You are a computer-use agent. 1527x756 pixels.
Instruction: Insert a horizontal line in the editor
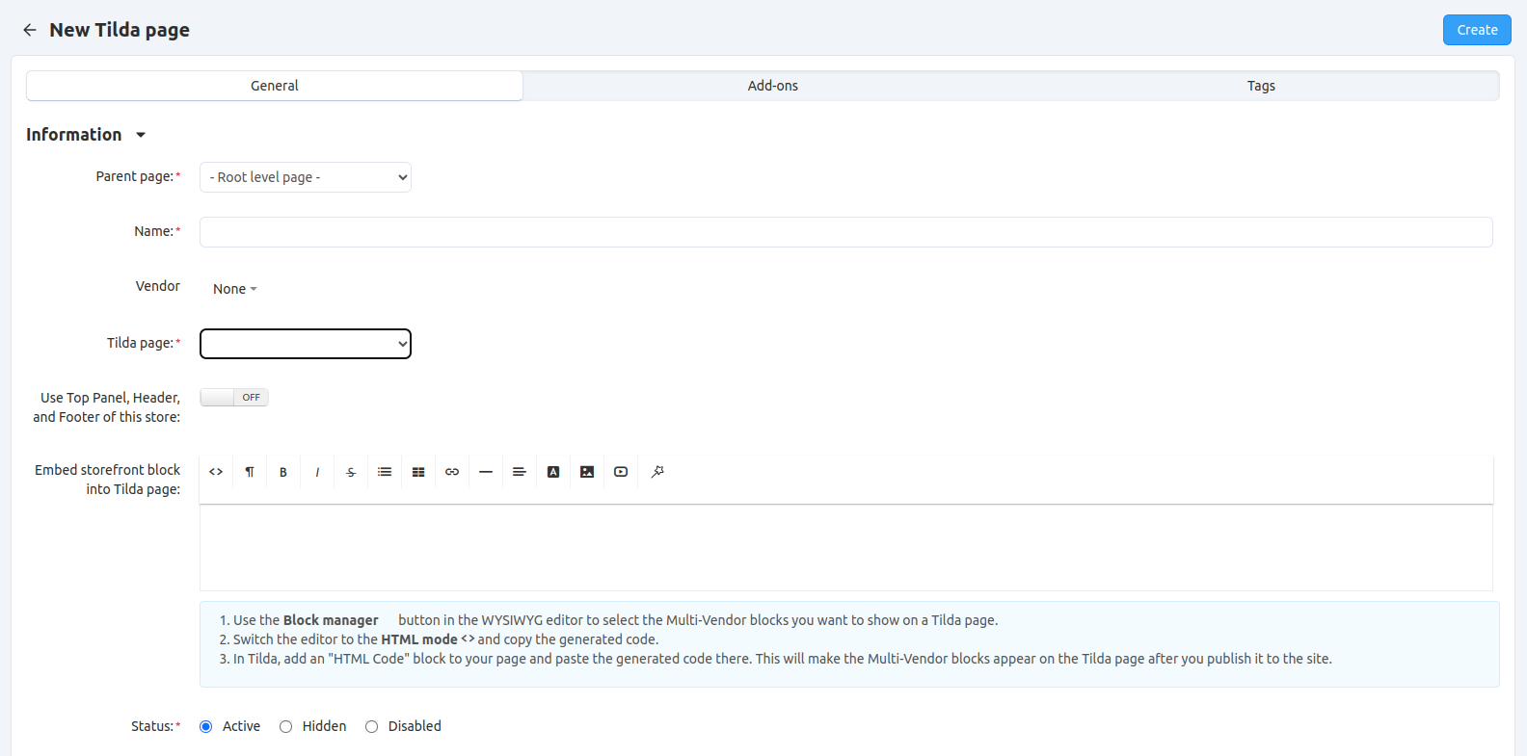click(486, 472)
